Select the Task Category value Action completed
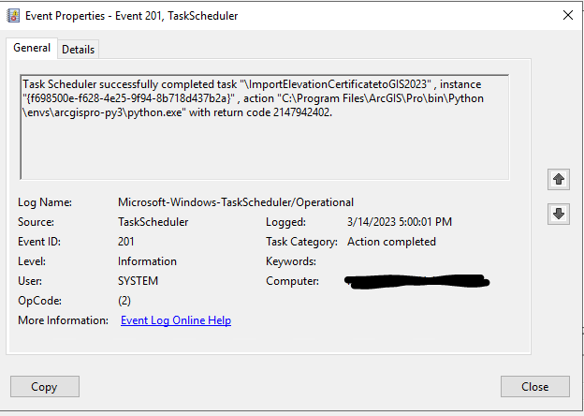This screenshot has height=416, width=584. click(x=391, y=242)
